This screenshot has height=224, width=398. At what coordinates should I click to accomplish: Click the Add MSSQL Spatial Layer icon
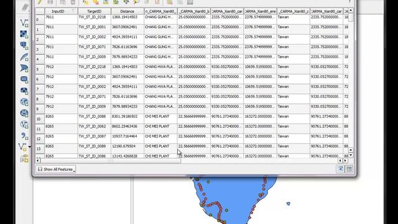pyautogui.click(x=24, y=68)
